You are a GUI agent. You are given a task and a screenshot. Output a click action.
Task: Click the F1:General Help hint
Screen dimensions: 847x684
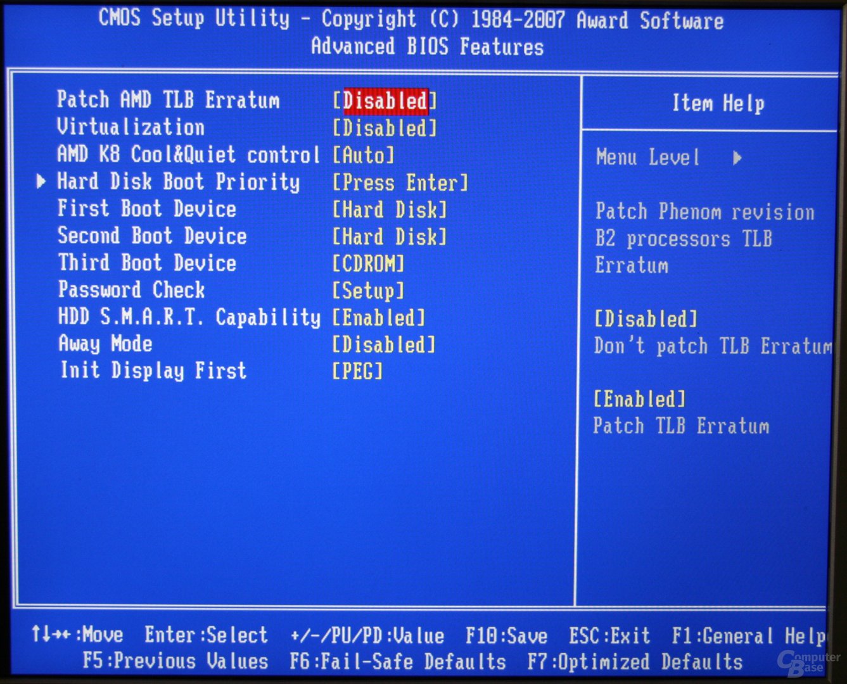coord(749,636)
